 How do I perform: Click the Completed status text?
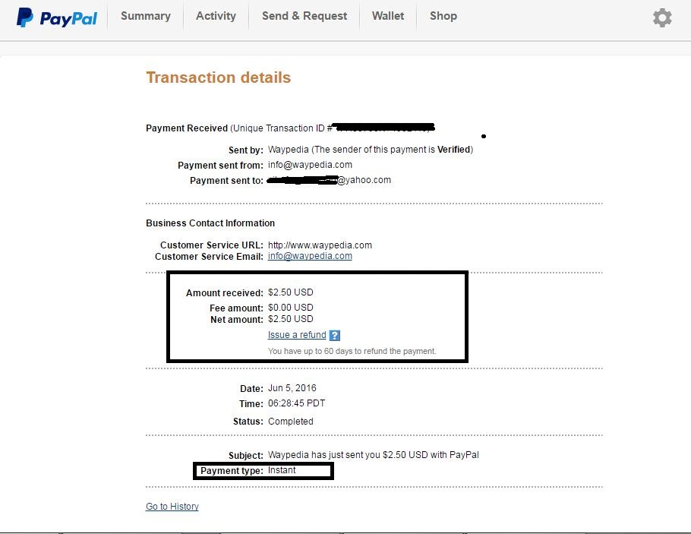(x=290, y=421)
